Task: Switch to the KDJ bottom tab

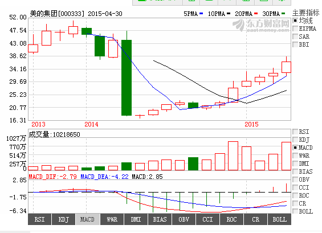Action: [x=63, y=219]
